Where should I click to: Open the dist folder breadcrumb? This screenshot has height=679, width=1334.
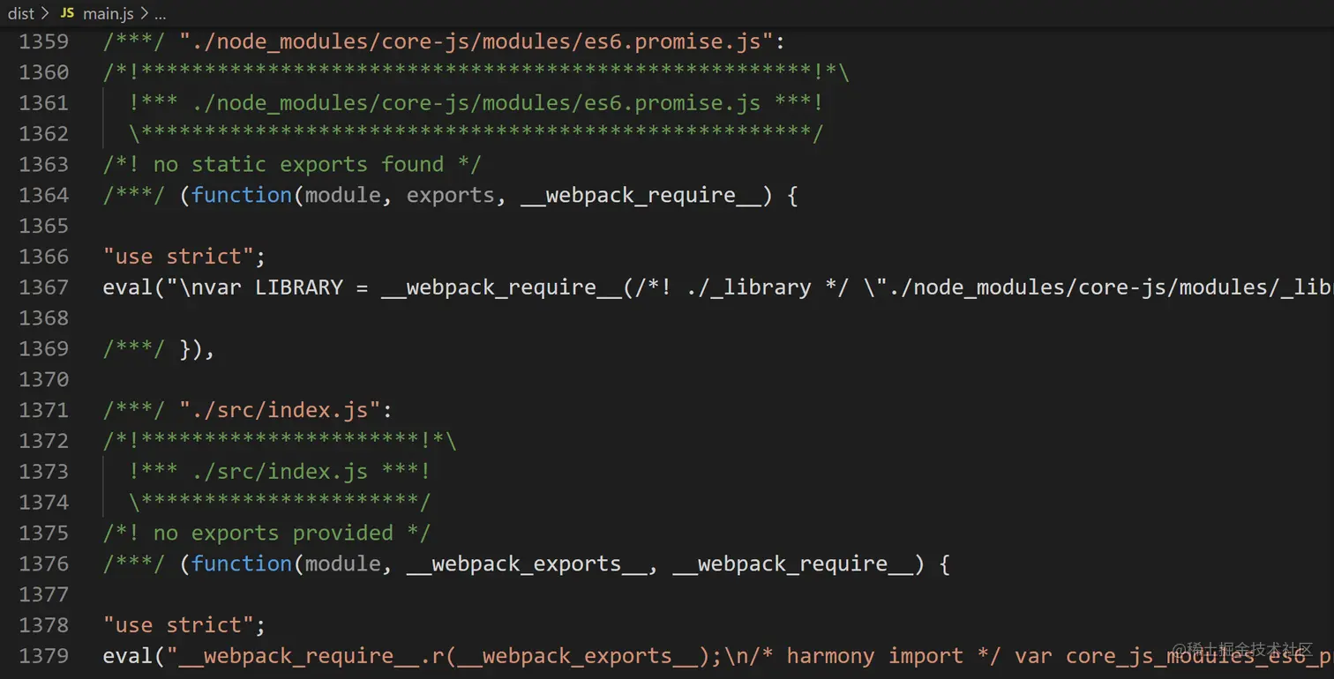pyautogui.click(x=21, y=13)
